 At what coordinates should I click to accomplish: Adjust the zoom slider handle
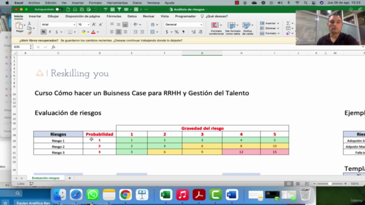(330, 183)
